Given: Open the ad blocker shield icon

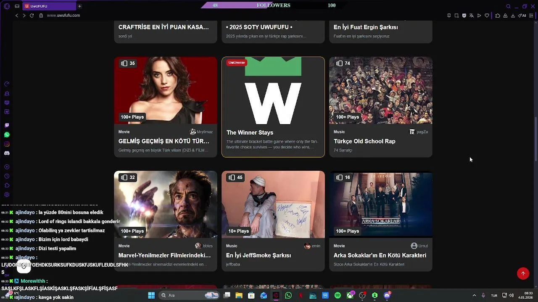Looking at the screenshot, I should click(x=464, y=16).
